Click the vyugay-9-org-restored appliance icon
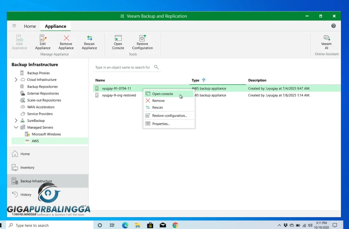This screenshot has height=229, width=349. 97,95
